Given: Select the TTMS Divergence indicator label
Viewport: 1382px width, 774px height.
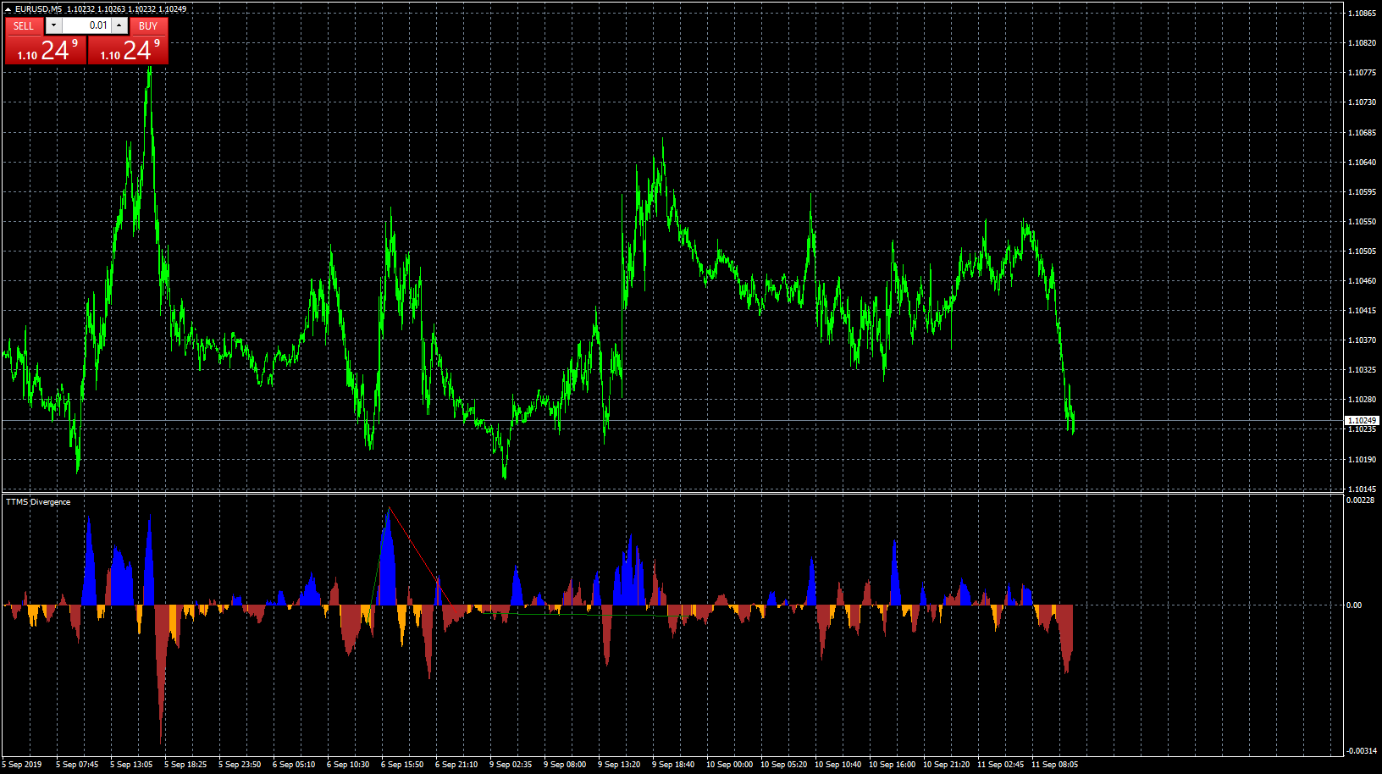Looking at the screenshot, I should click(38, 502).
